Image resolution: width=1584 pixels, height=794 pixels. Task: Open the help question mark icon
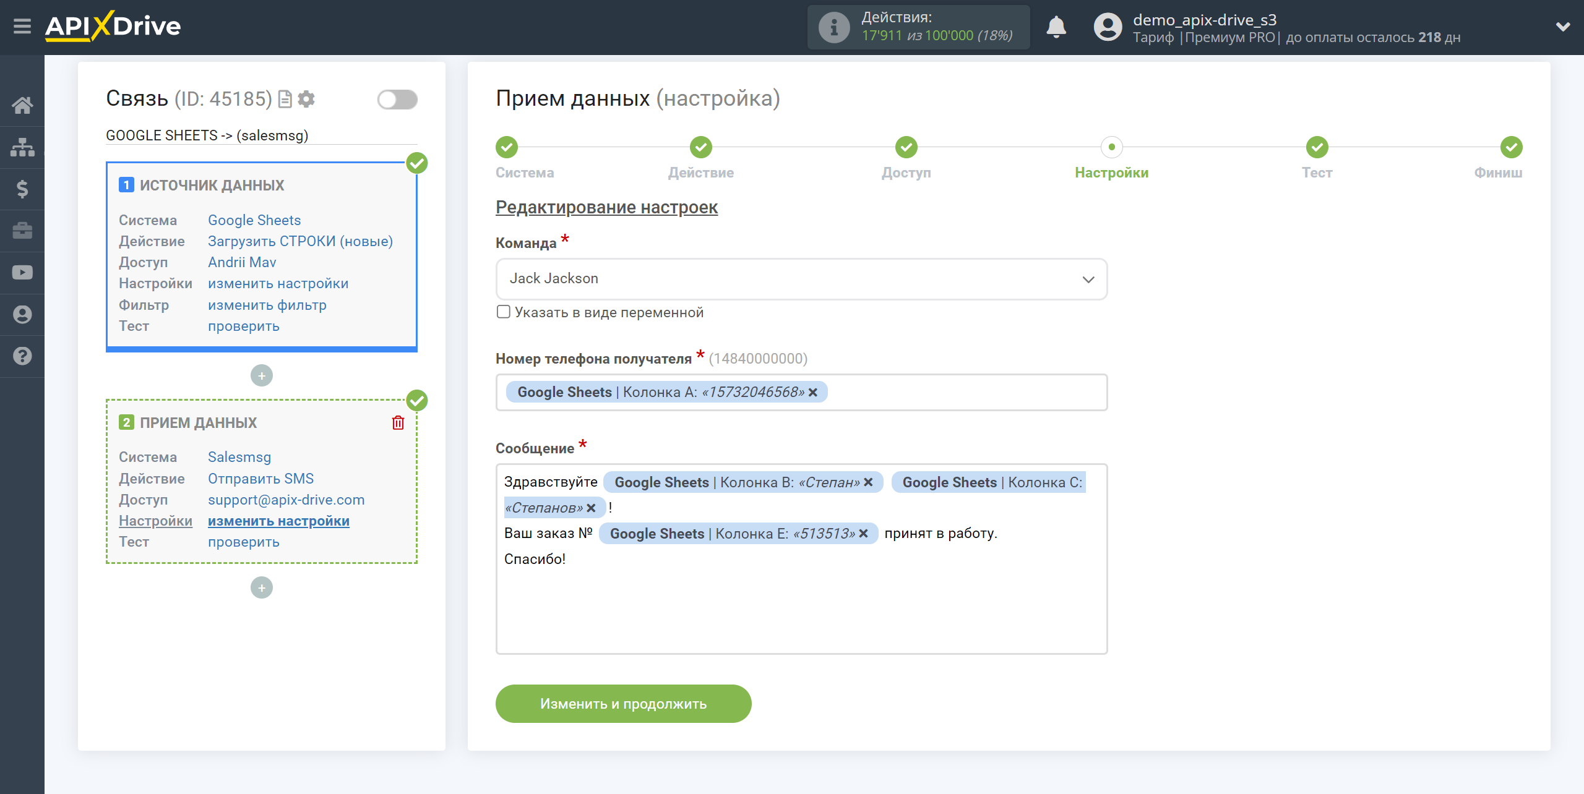[22, 356]
